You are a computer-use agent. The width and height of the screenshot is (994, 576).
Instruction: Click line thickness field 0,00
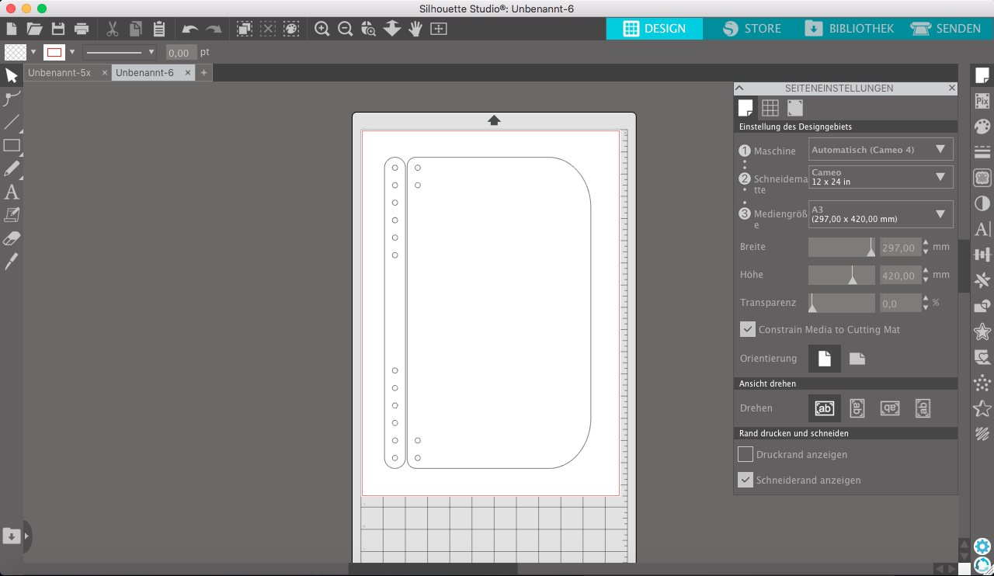(180, 53)
